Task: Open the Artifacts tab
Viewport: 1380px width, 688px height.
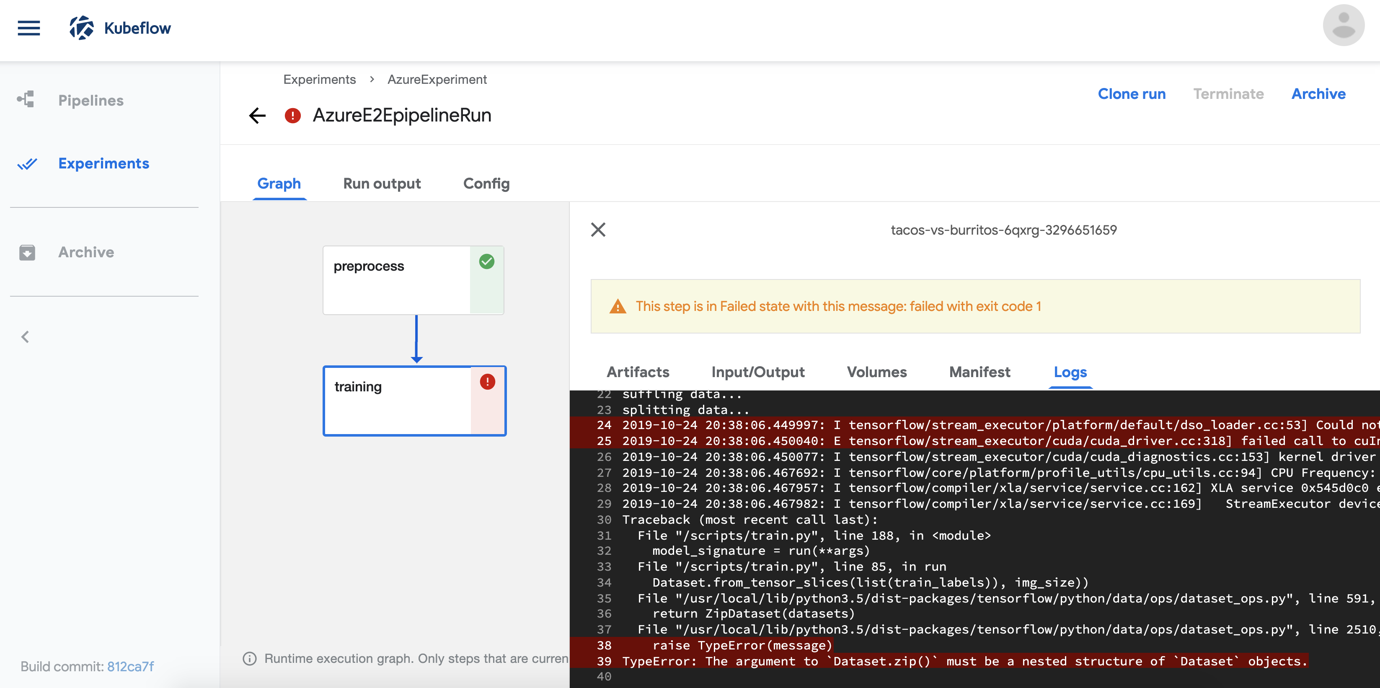Action: [638, 372]
